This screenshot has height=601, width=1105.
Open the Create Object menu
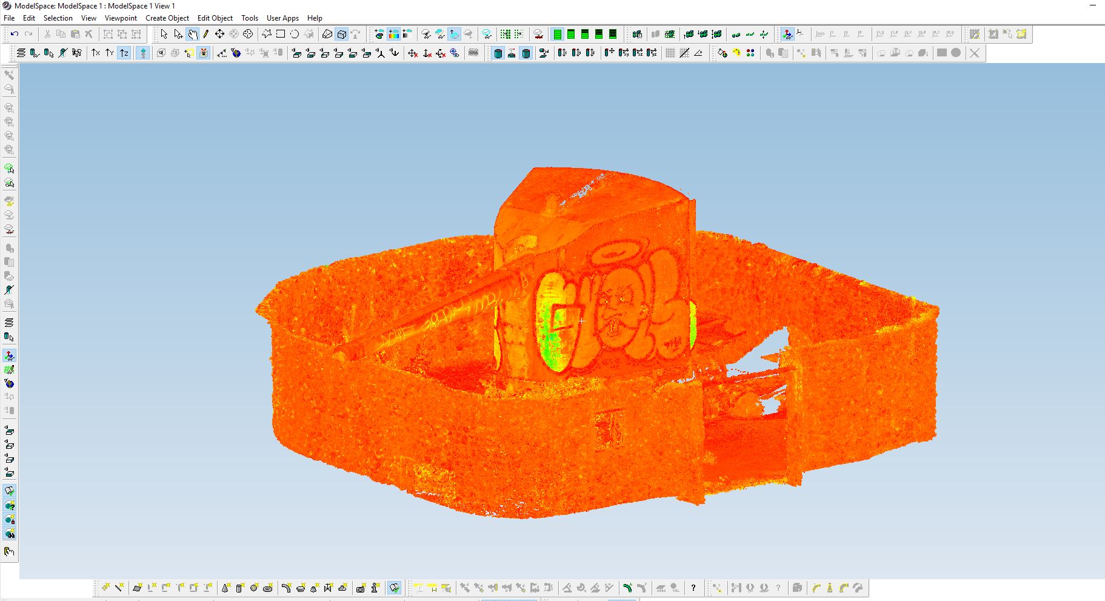pos(167,18)
